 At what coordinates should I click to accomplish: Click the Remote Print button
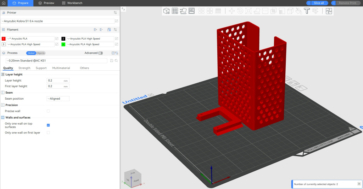coord(348,3)
